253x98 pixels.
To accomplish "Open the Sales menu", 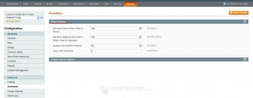I will [26, 4].
